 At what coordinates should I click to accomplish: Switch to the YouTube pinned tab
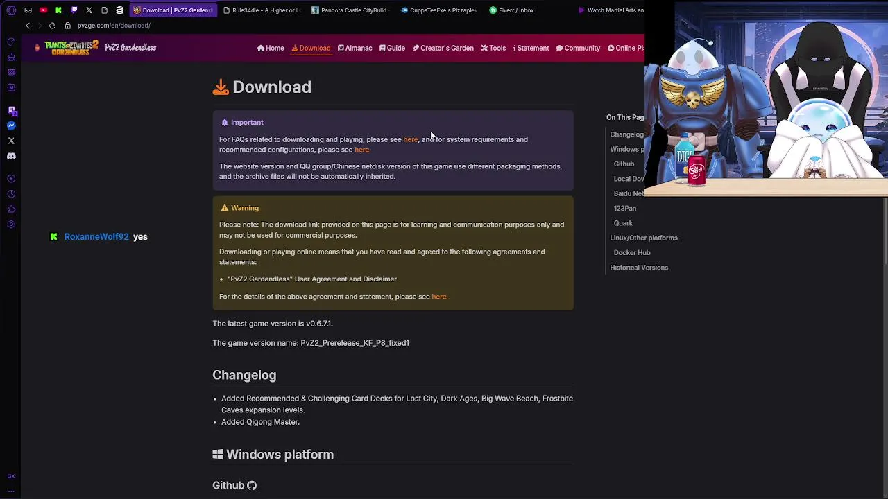pyautogui.click(x=43, y=10)
